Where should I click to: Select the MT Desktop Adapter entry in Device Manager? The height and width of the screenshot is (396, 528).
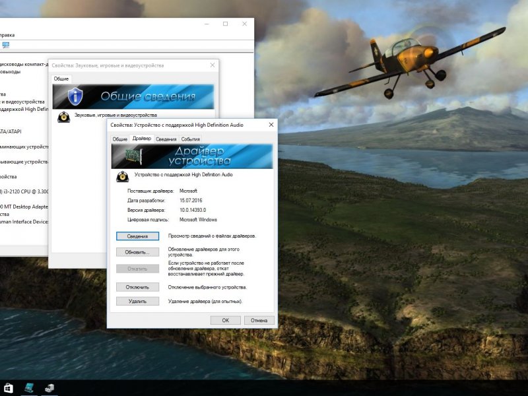(x=24, y=207)
